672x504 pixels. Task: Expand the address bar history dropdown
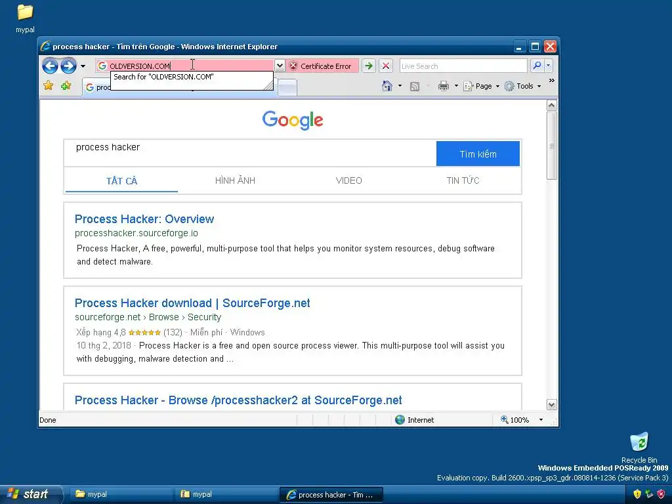[280, 66]
